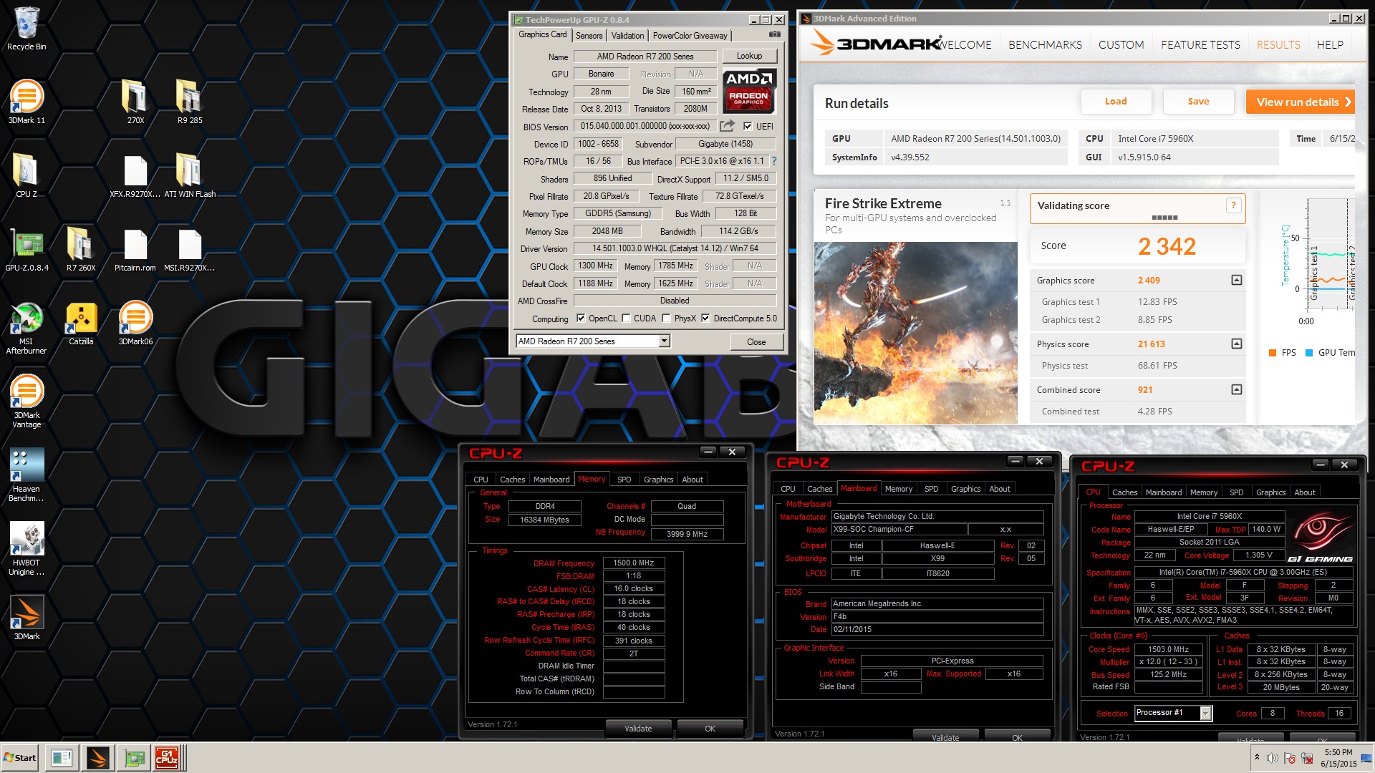Open the Recycle Bin desktop icon

[26, 29]
